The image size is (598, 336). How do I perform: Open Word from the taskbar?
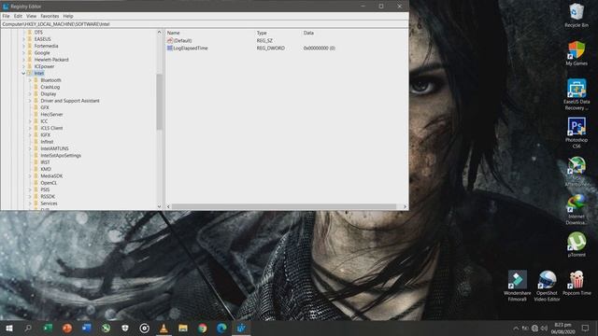[87, 328]
